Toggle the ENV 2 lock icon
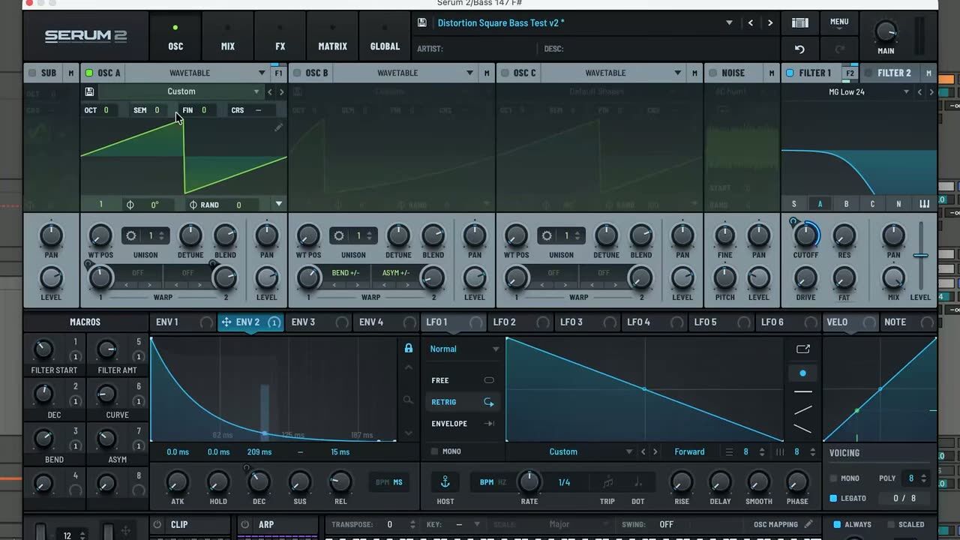Screen dimensions: 960x540 (x=409, y=348)
